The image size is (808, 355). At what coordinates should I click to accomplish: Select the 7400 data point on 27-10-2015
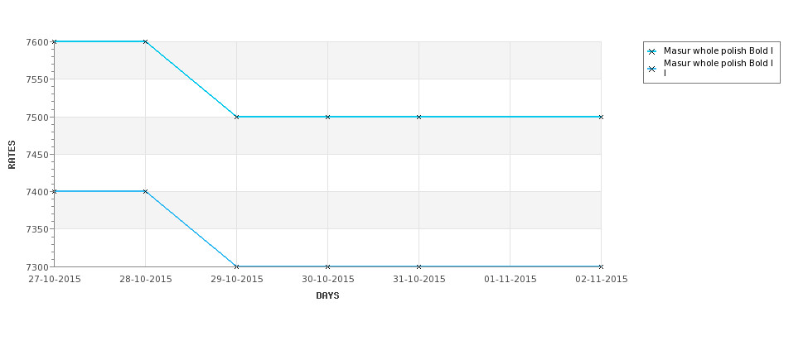click(x=54, y=191)
